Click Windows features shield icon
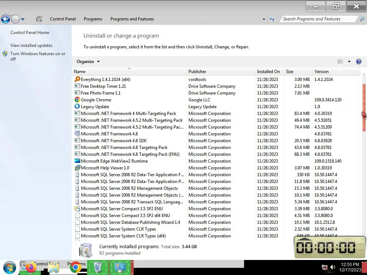The image size is (367, 275). 5,54
